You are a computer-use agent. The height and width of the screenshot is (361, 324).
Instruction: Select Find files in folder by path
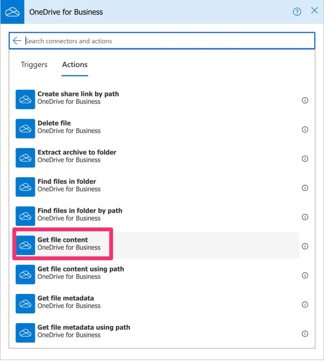[80, 214]
